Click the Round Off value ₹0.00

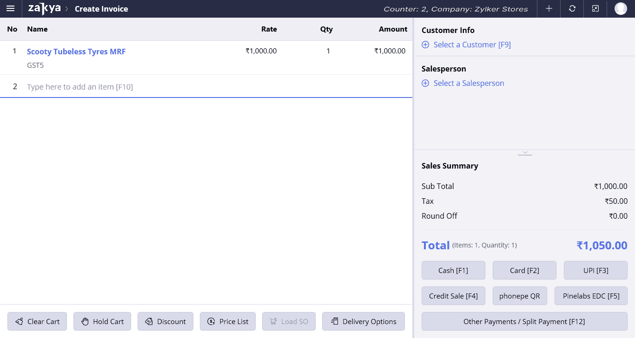click(x=618, y=216)
